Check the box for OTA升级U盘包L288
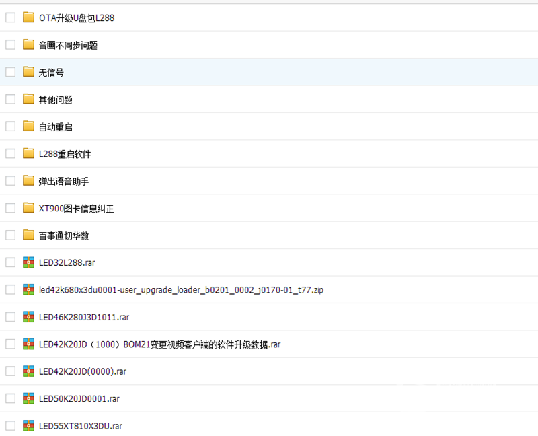The height and width of the screenshot is (436, 538). [11, 17]
